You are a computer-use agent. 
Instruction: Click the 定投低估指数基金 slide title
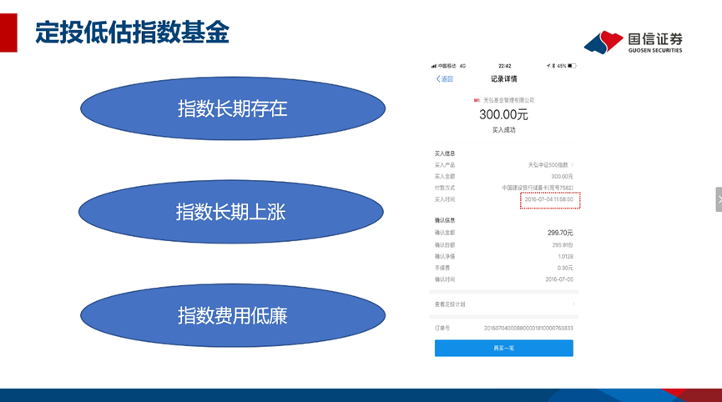point(132,33)
